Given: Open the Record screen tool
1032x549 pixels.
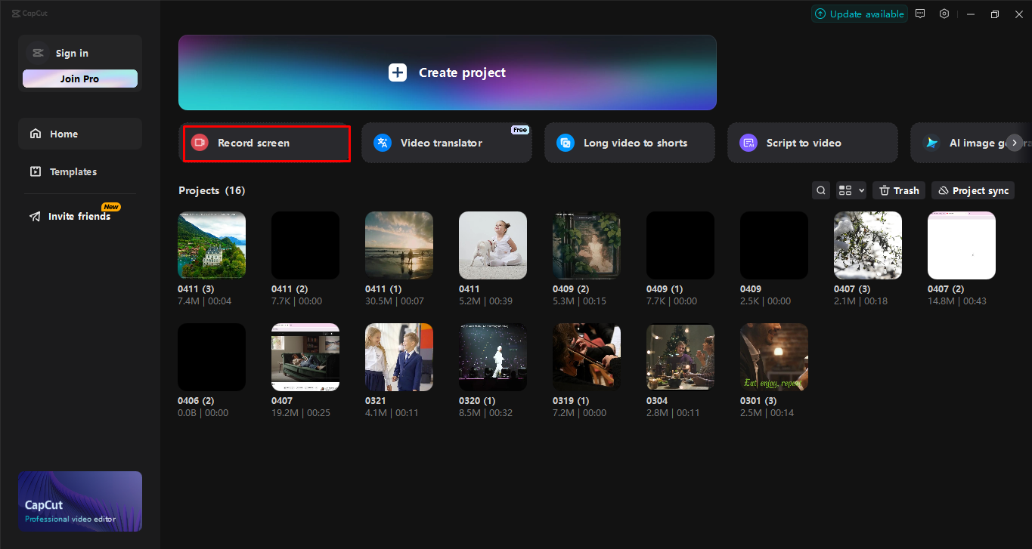Looking at the screenshot, I should click(x=266, y=143).
